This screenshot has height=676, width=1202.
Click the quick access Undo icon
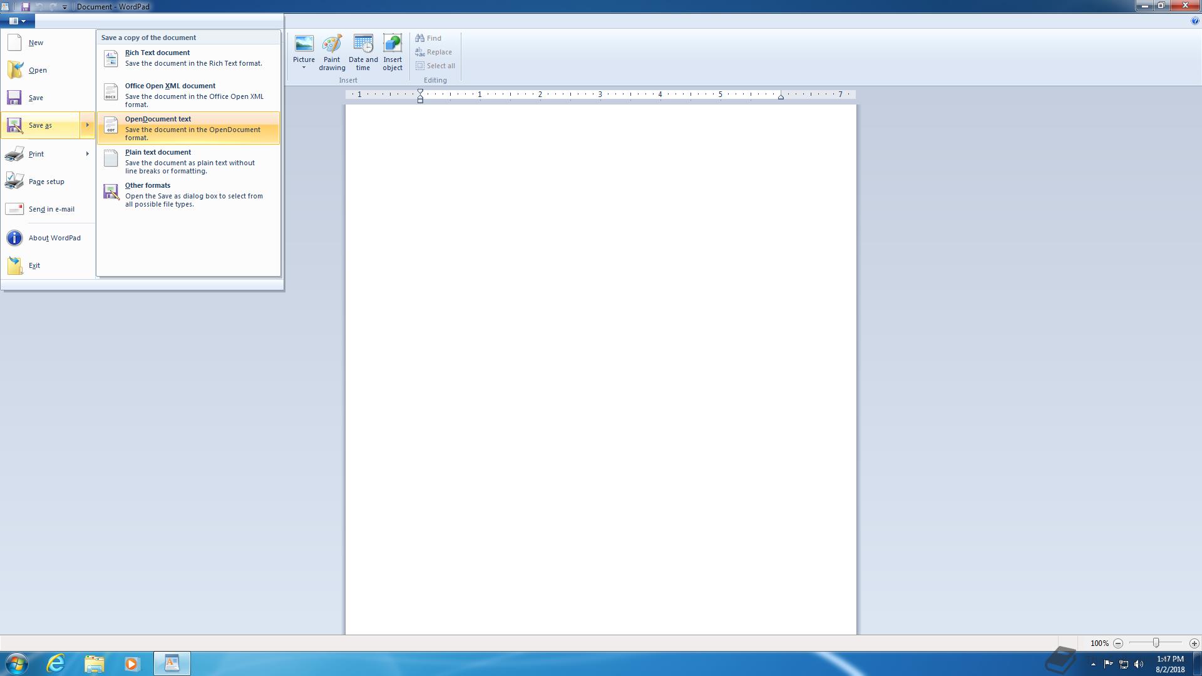pyautogui.click(x=39, y=6)
